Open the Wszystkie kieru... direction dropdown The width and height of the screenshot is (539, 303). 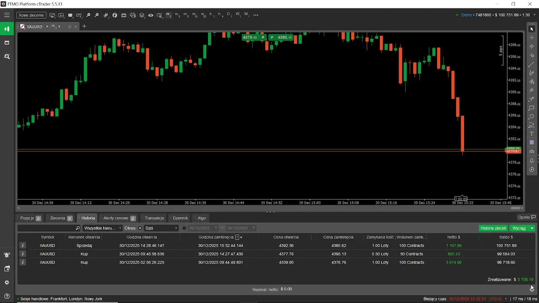coord(102,228)
